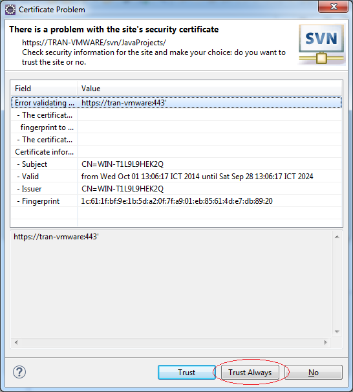This screenshot has height=392, width=353.
Task: Select the Error validating row
Action: [x=176, y=102]
